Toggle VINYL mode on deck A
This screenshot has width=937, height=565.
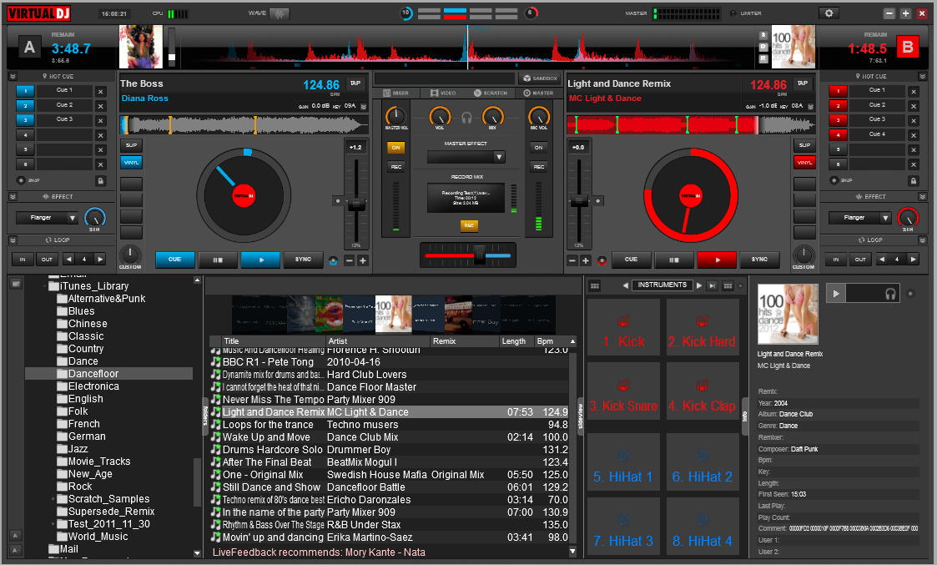[132, 162]
